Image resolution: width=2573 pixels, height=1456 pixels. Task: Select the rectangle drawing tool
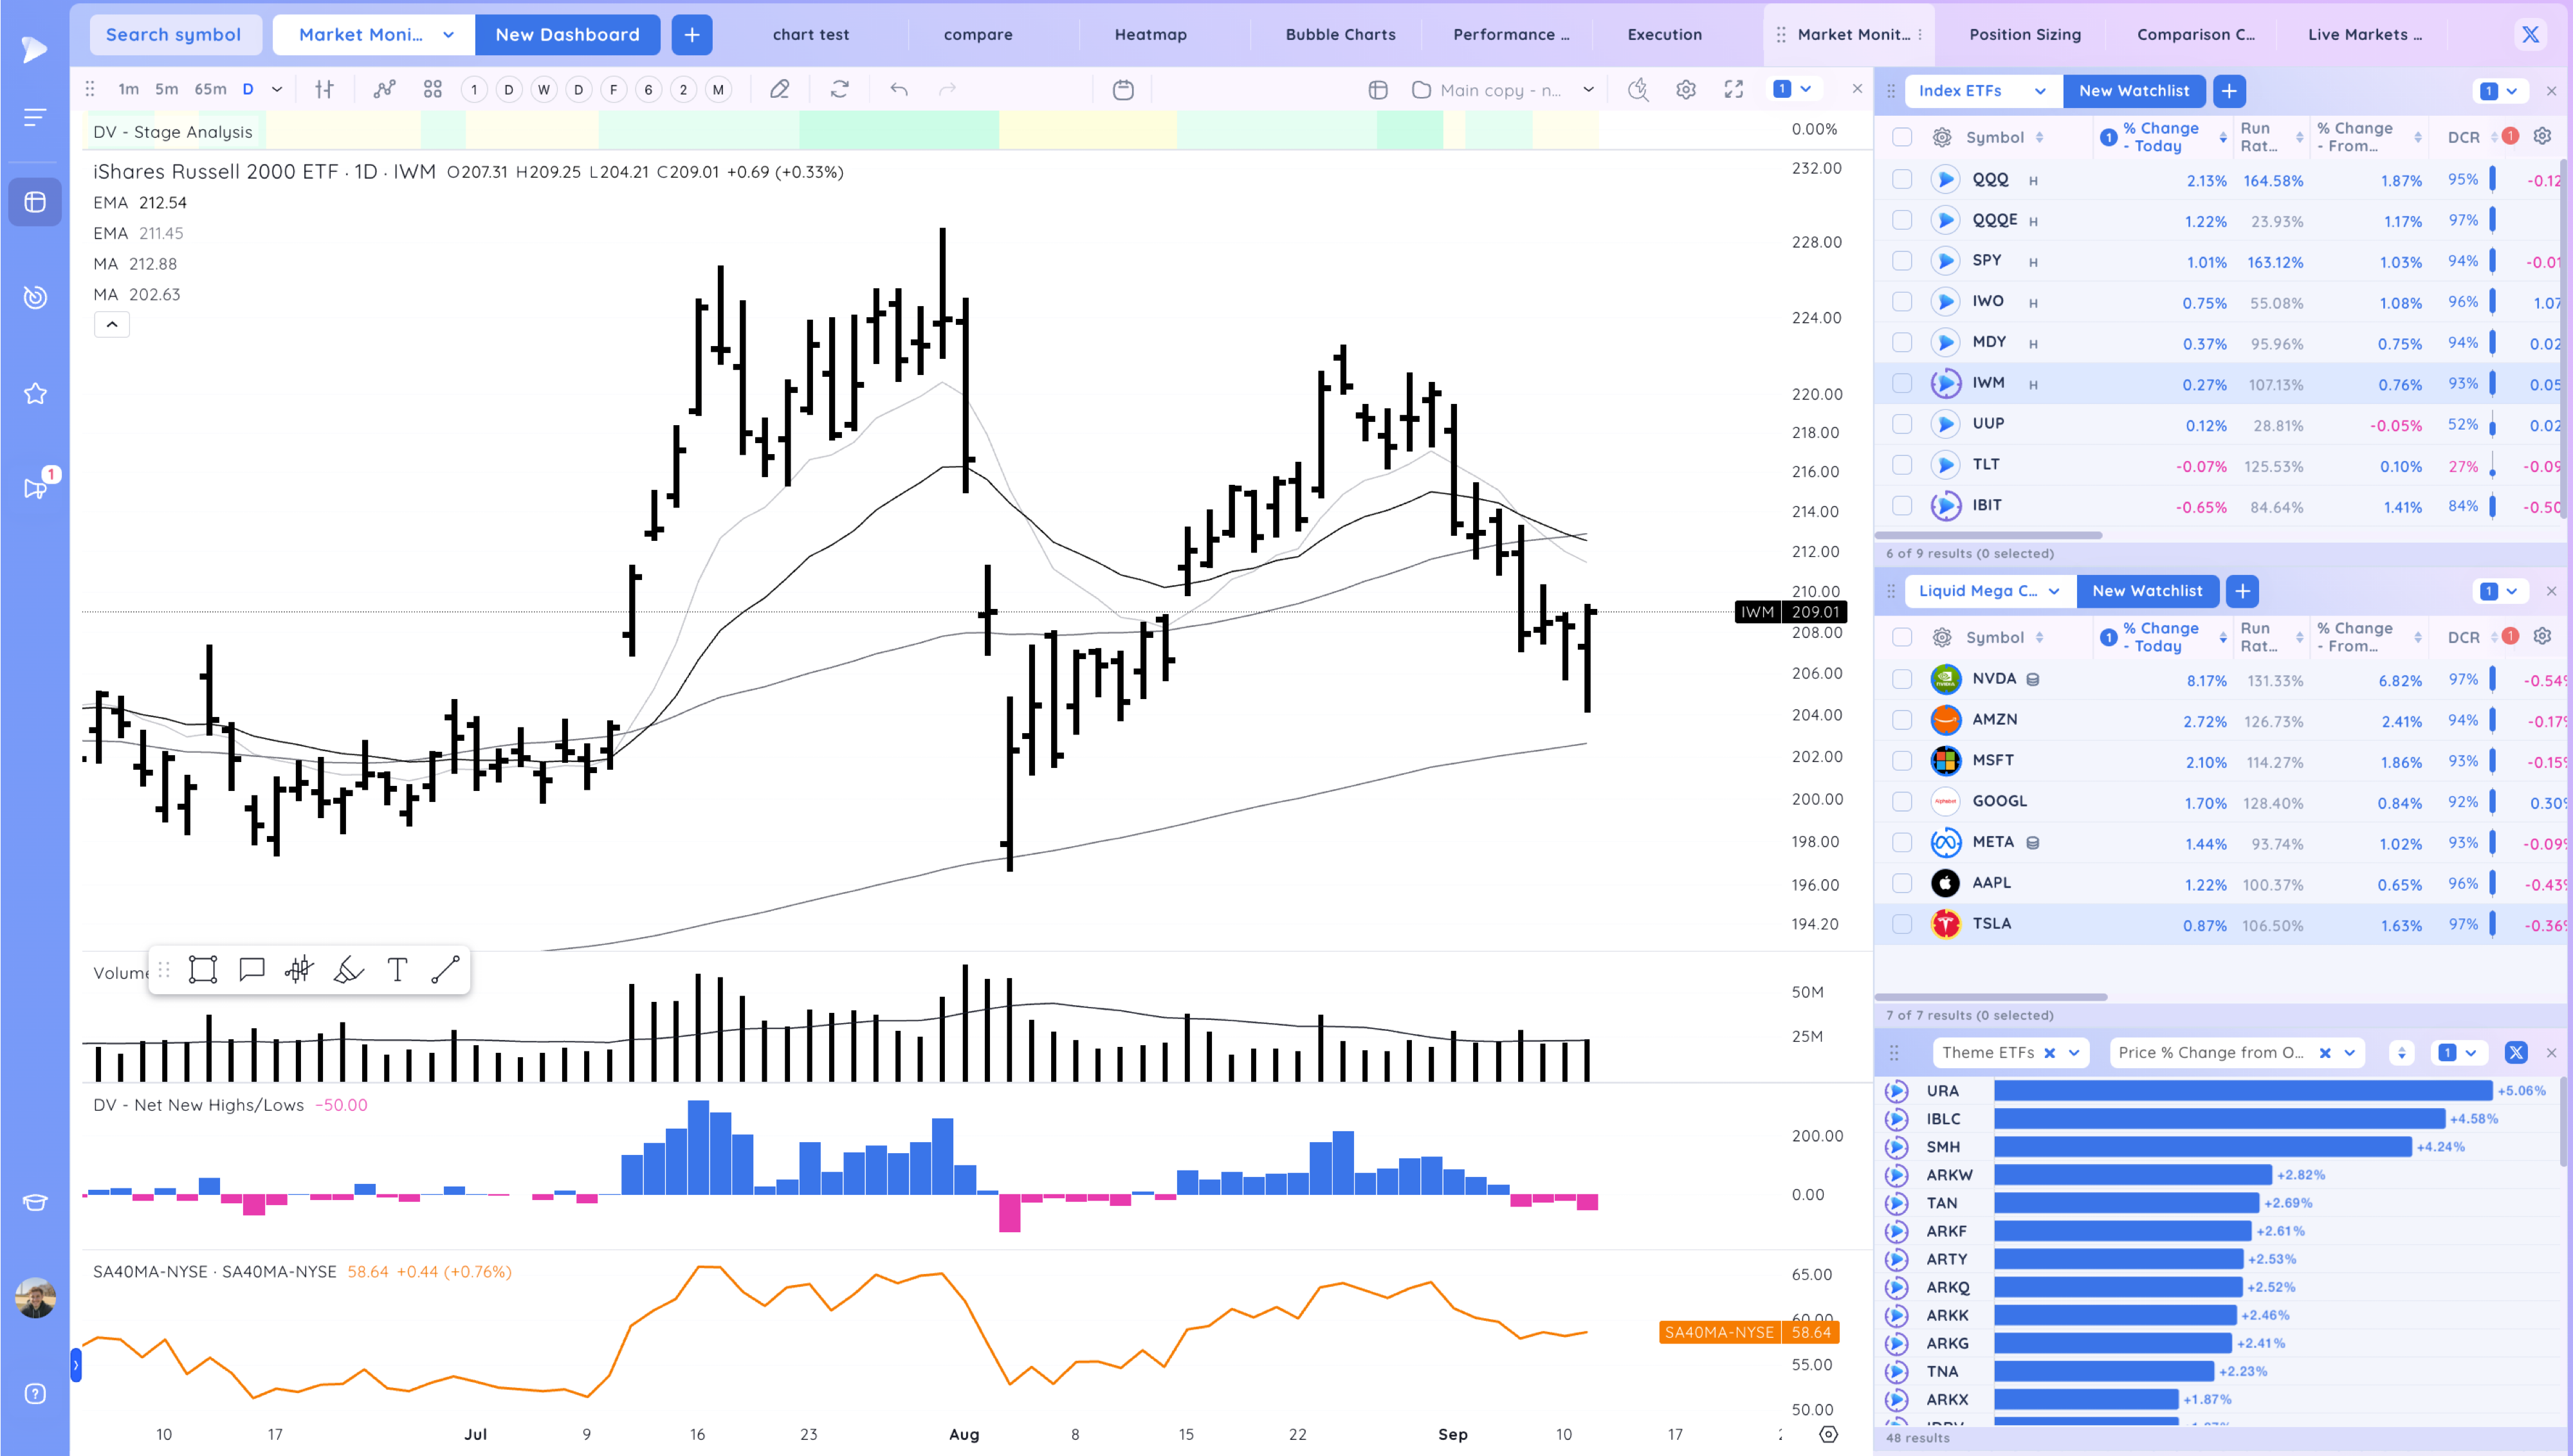coord(203,969)
